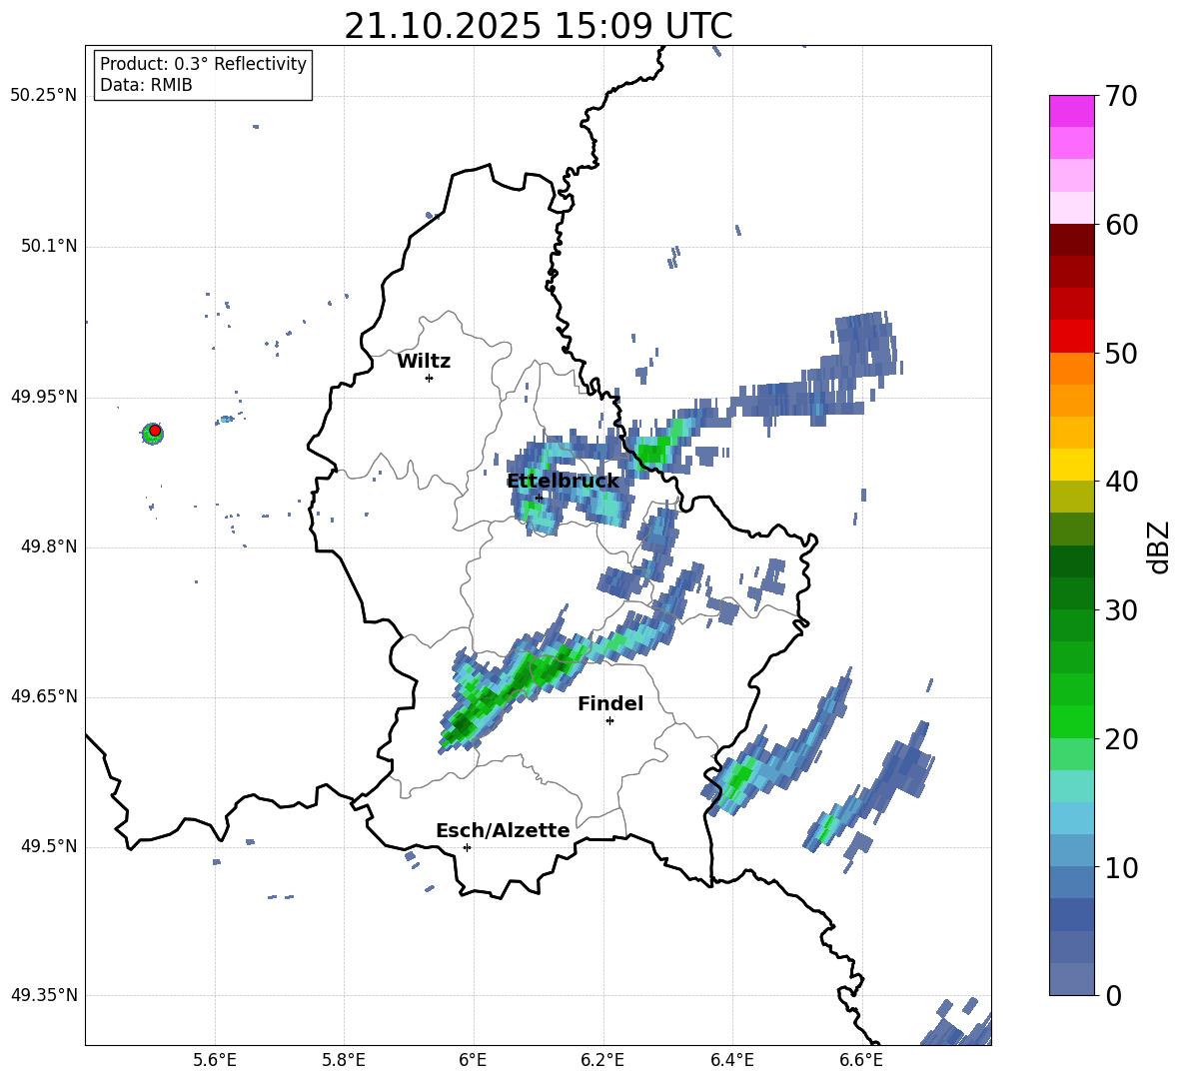Screen dimensions: 1183x1080
Task: Click the 6.6°E longitude label
Action: click(861, 1060)
